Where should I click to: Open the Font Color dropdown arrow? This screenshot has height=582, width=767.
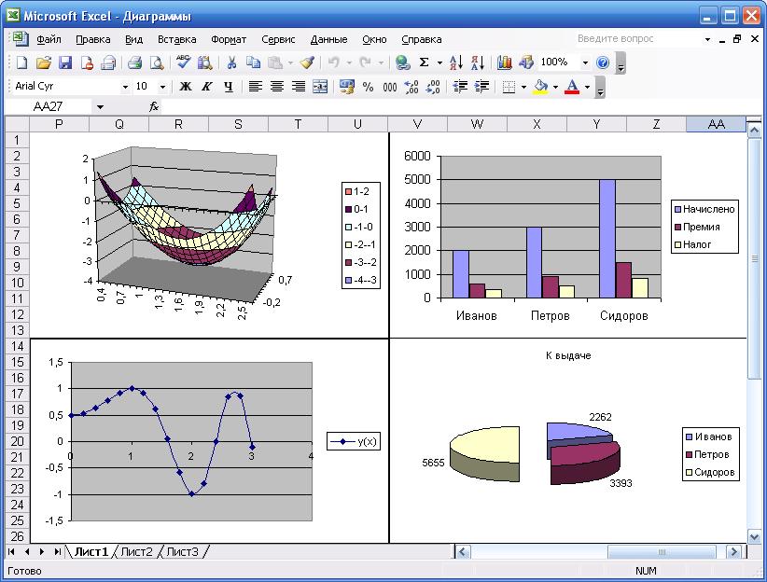point(588,87)
